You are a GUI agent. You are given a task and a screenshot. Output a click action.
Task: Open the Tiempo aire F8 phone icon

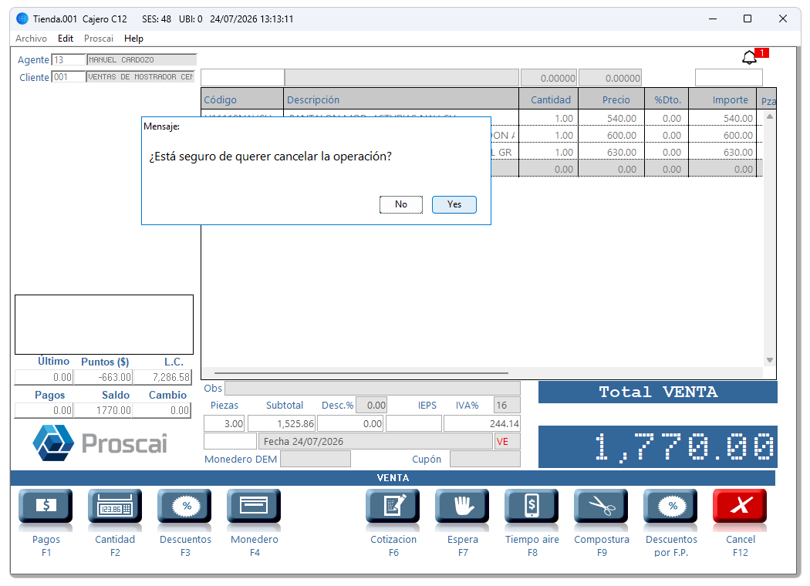click(x=532, y=506)
